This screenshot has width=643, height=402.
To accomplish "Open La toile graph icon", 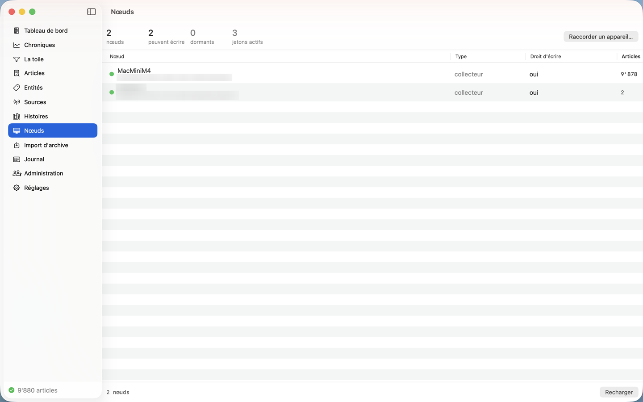I will 17,59.
